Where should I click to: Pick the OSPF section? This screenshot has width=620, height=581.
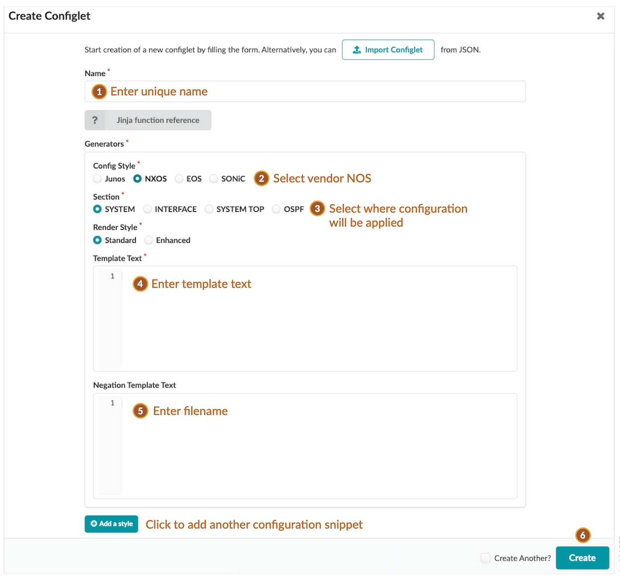point(276,209)
